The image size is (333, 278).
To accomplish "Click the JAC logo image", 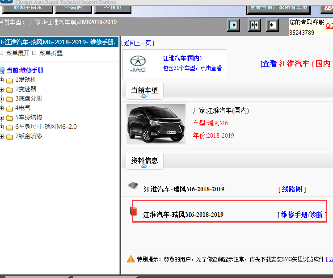I will coord(138,64).
